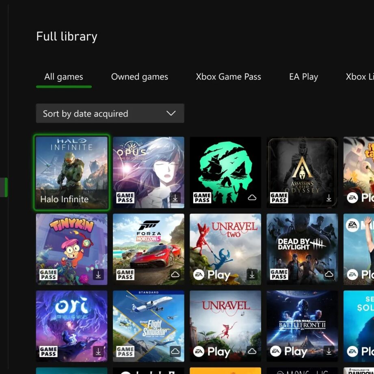The height and width of the screenshot is (374, 374).
Task: Click cloud icon on Dead by Daylight tile
Action: (329, 275)
